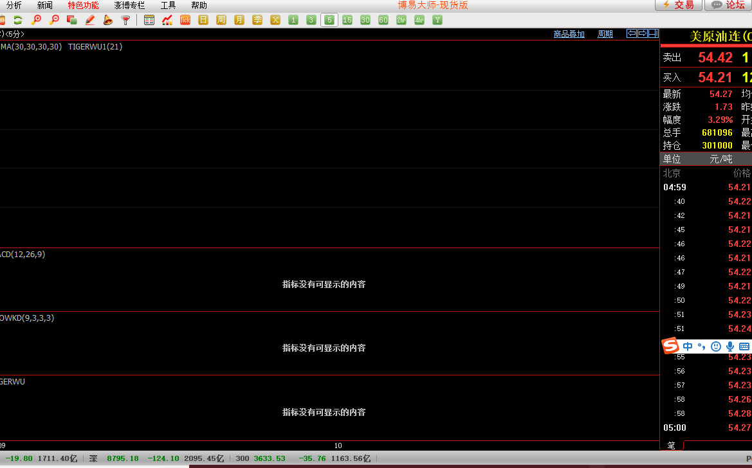Click the 交易 trade button
The width and height of the screenshot is (752, 468).
678,5
